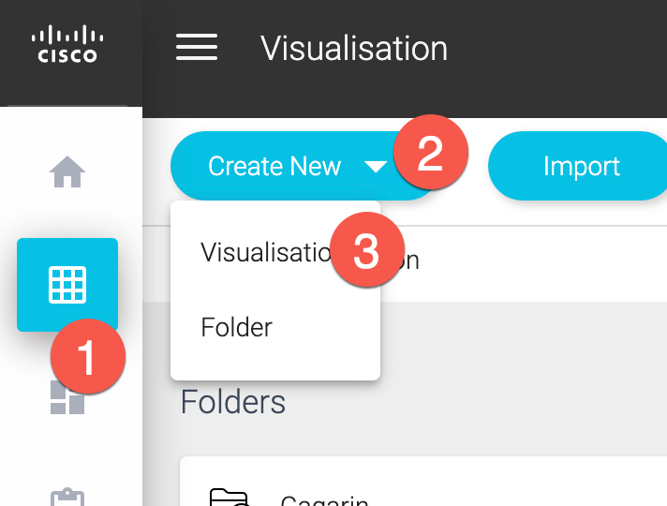Choose Folder from the Create New menu

point(237,327)
